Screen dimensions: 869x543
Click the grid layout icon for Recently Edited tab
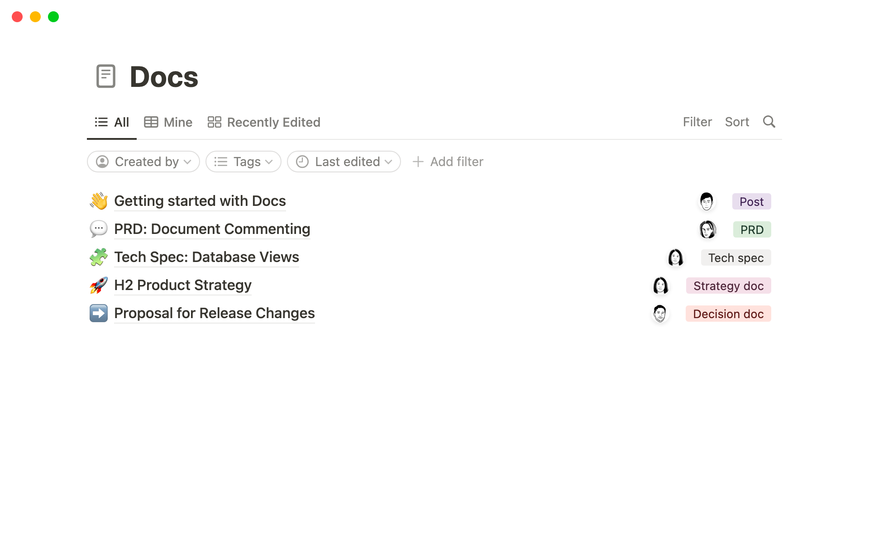215,122
